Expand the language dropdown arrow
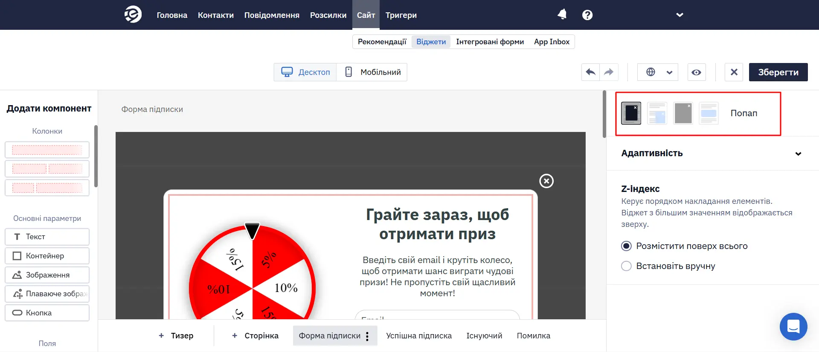This screenshot has width=819, height=352. (x=669, y=72)
